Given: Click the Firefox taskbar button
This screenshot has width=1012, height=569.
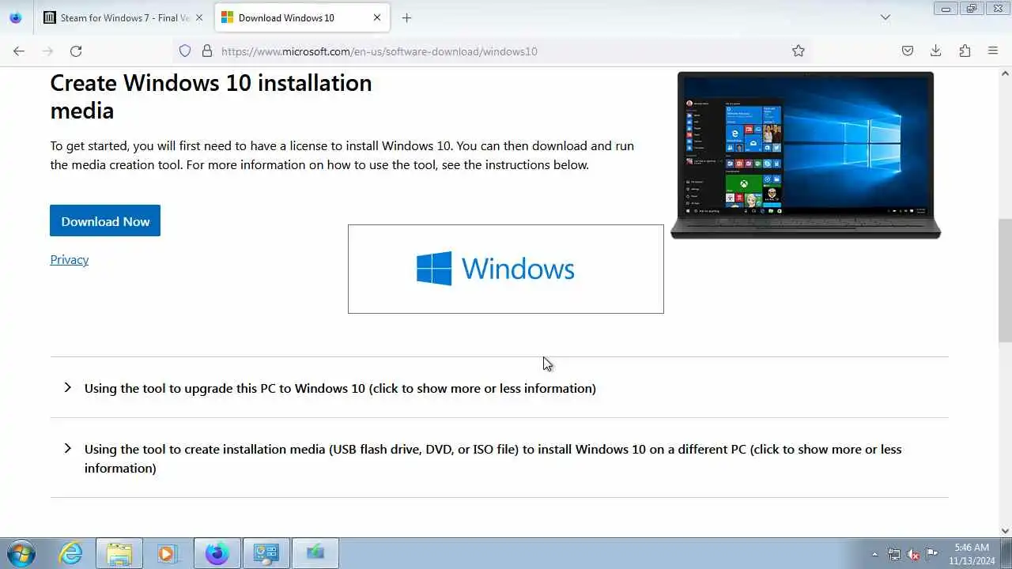Looking at the screenshot, I should (x=217, y=553).
